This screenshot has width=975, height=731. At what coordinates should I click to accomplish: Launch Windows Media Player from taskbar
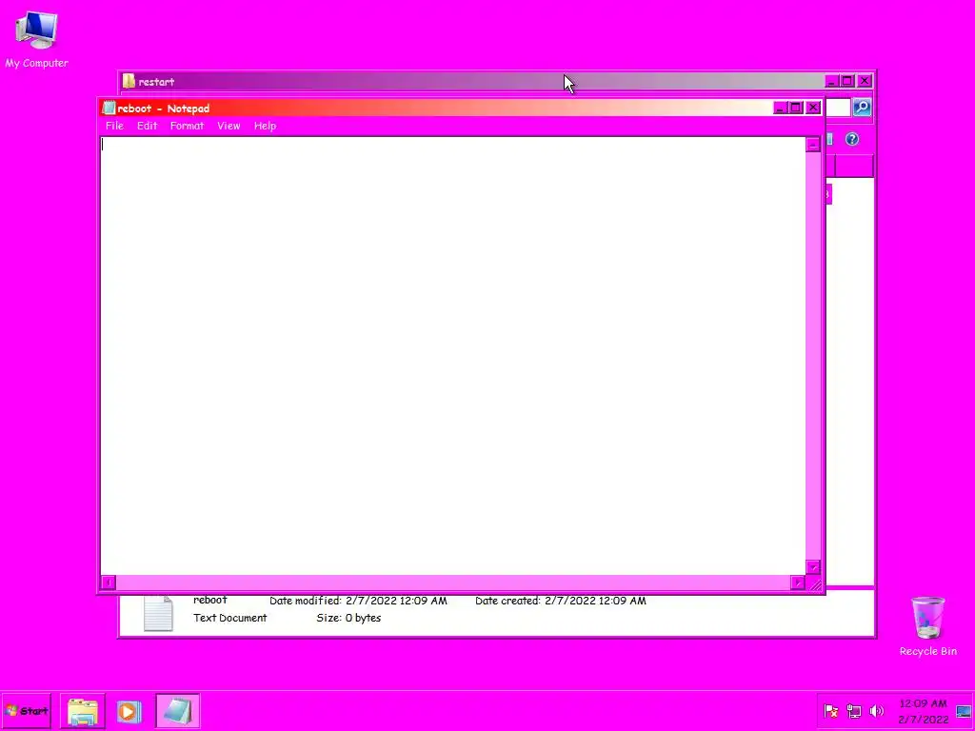point(129,711)
